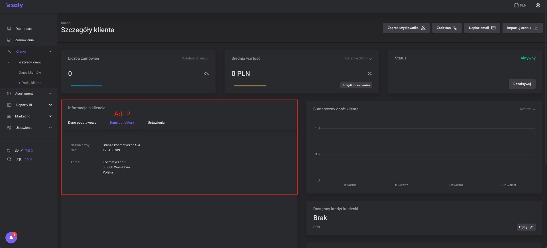The image size is (547, 248).
Task: Click Zaproś użytkownika button
Action: [x=406, y=28]
